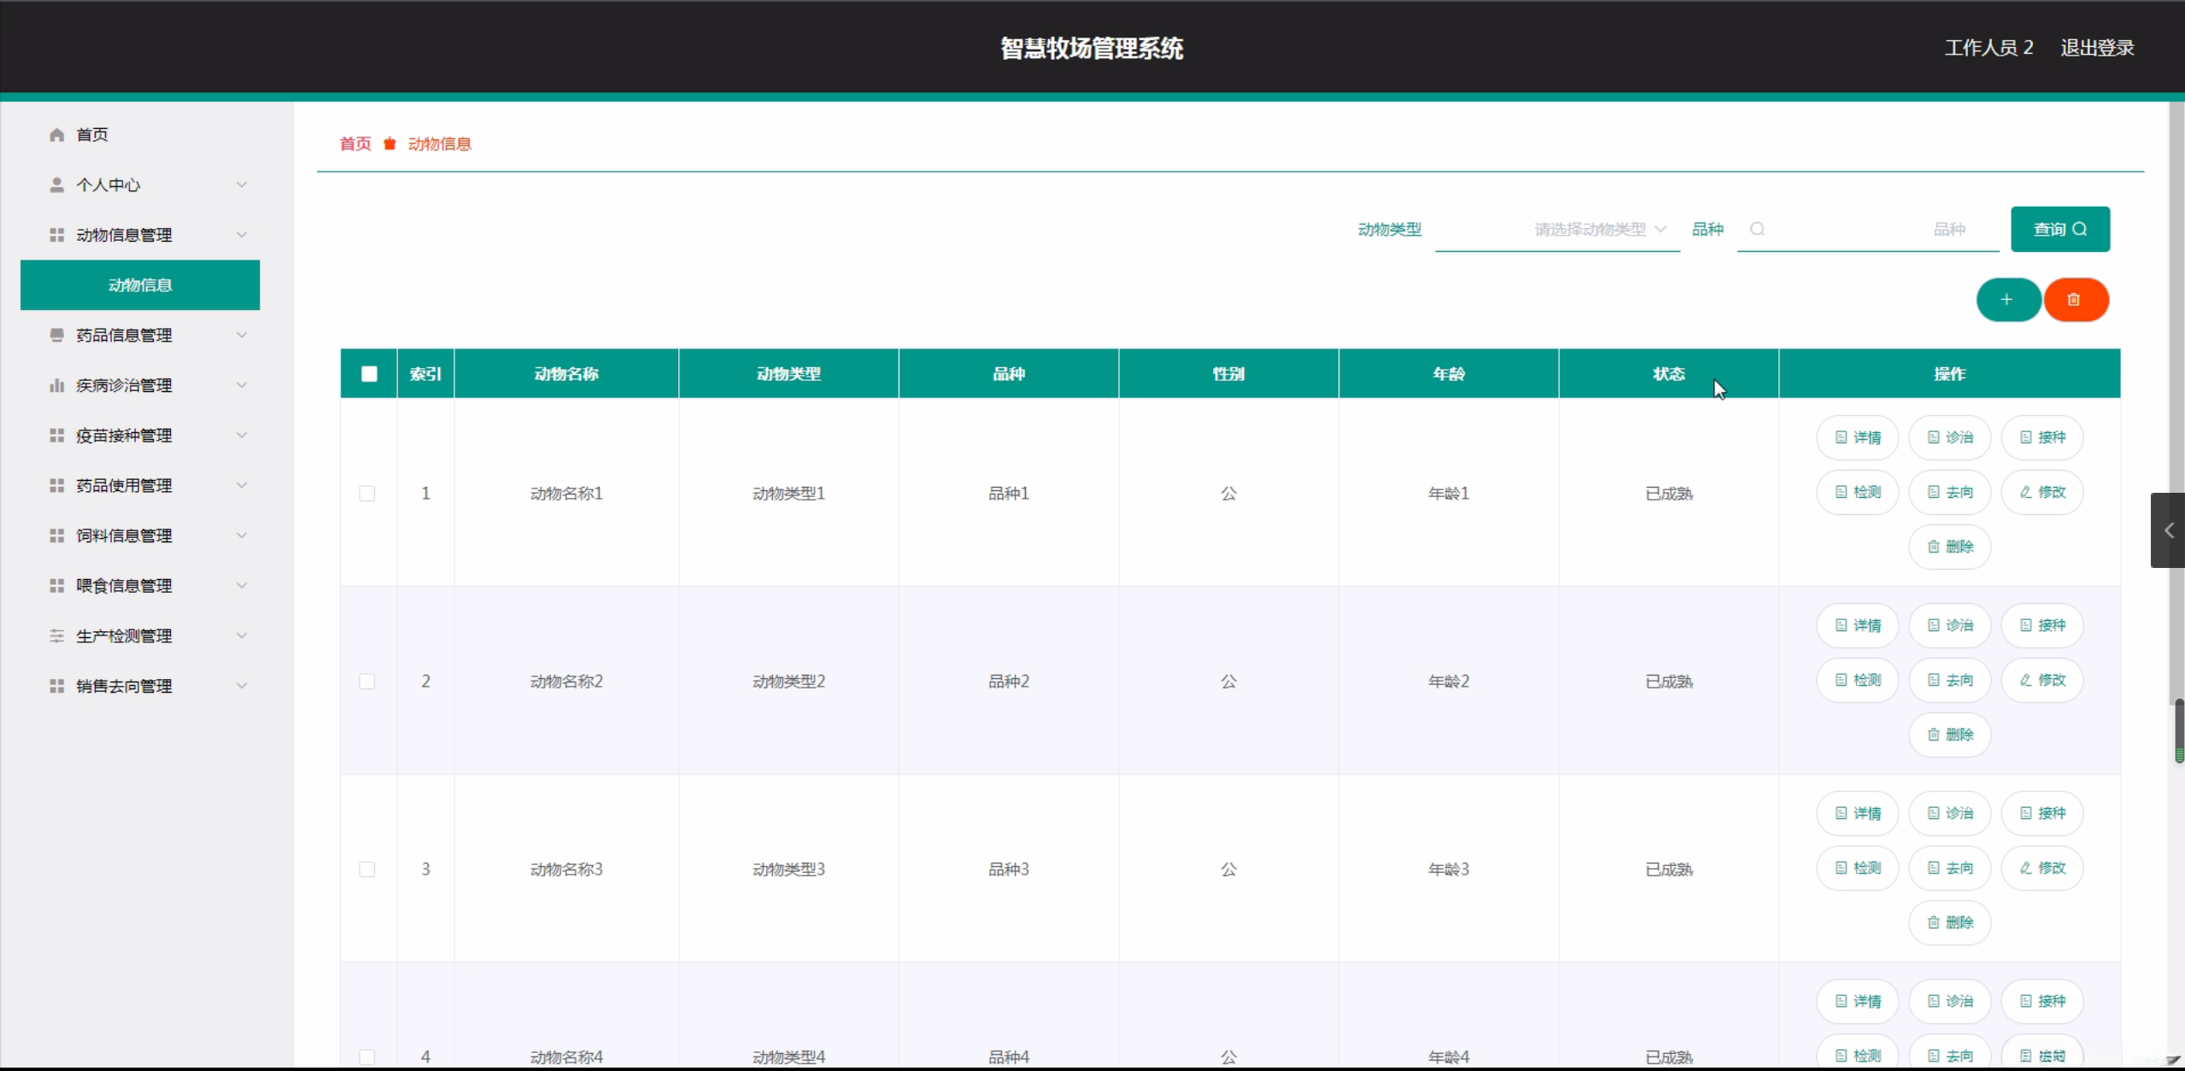Viewport: 2185px width, 1071px height.
Task: Click the magnifier icon in the 品种 field
Action: tap(1757, 229)
